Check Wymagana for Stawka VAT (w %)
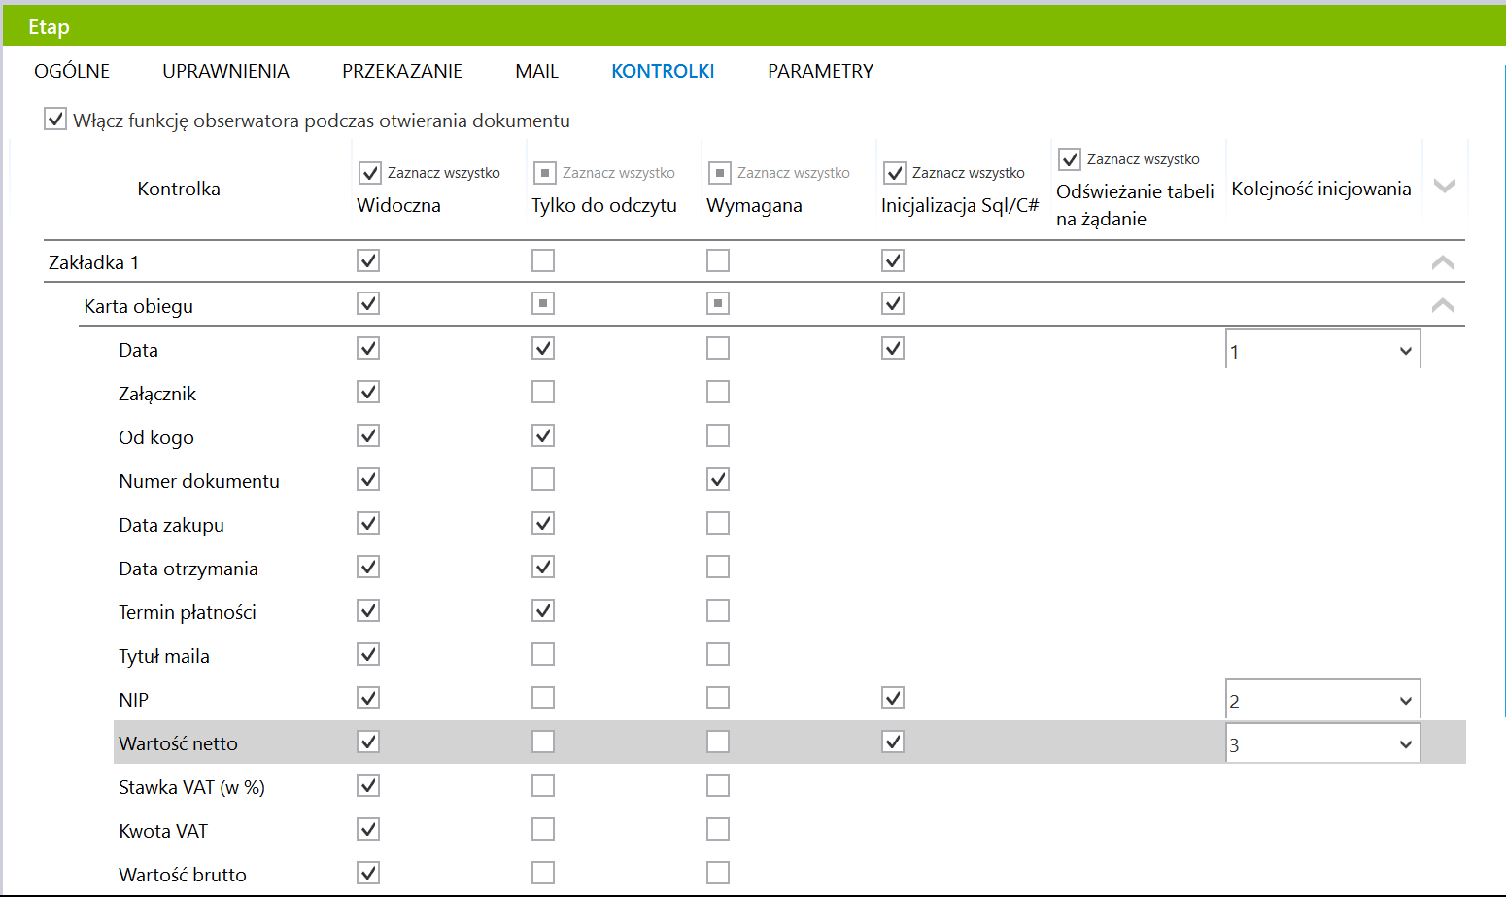The height and width of the screenshot is (897, 1506). click(718, 785)
